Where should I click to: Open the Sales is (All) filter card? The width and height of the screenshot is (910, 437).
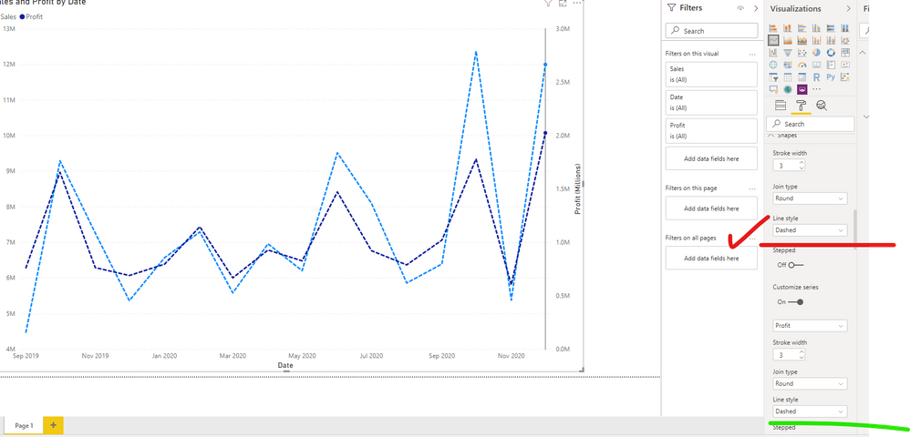[711, 74]
